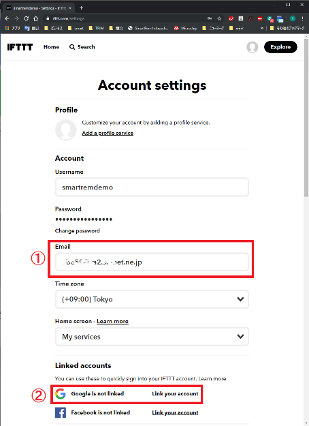The height and width of the screenshot is (426, 309).
Task: Open Chrome three-dot menu
Action: point(302,18)
